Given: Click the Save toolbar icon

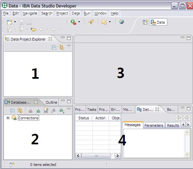Looking at the screenshot, I should 21,22.
